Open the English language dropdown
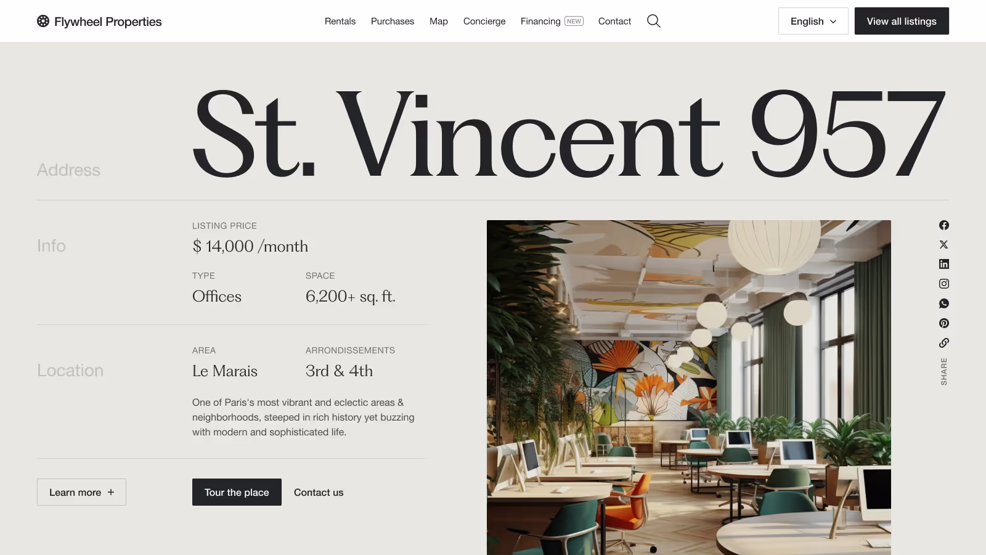This screenshot has height=555, width=986. pyautogui.click(x=813, y=21)
